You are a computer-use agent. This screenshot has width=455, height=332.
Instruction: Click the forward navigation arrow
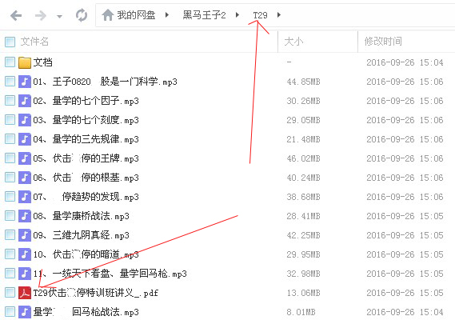(41, 15)
